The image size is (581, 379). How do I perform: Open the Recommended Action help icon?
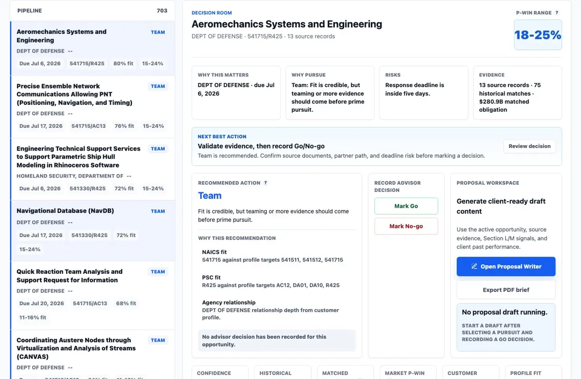pyautogui.click(x=266, y=183)
